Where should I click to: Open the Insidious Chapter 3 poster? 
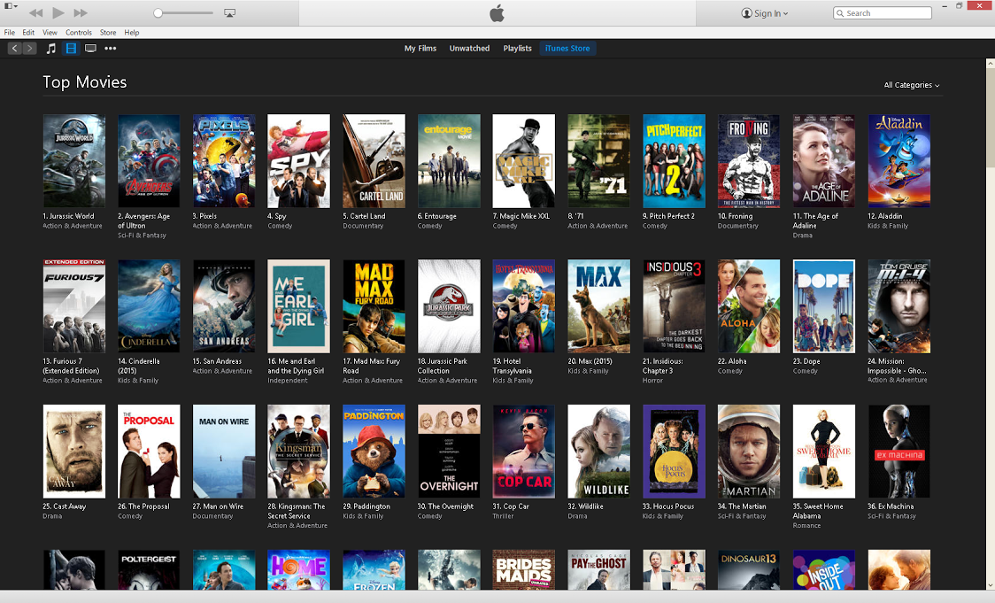[x=674, y=306]
